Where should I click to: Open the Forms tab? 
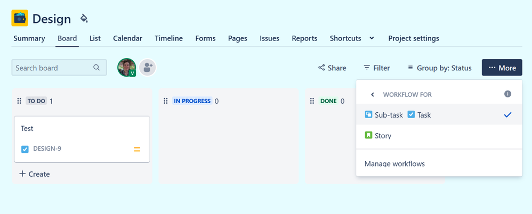click(x=205, y=38)
